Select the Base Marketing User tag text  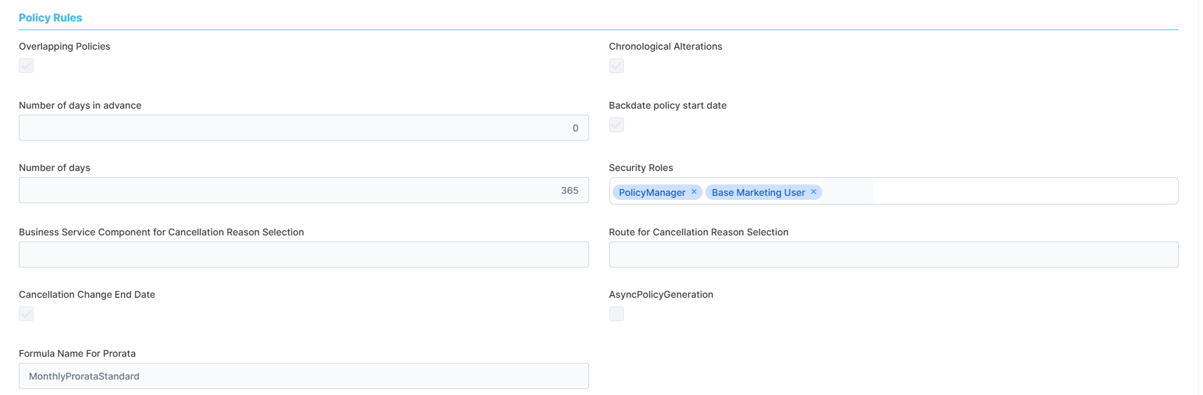pos(758,192)
